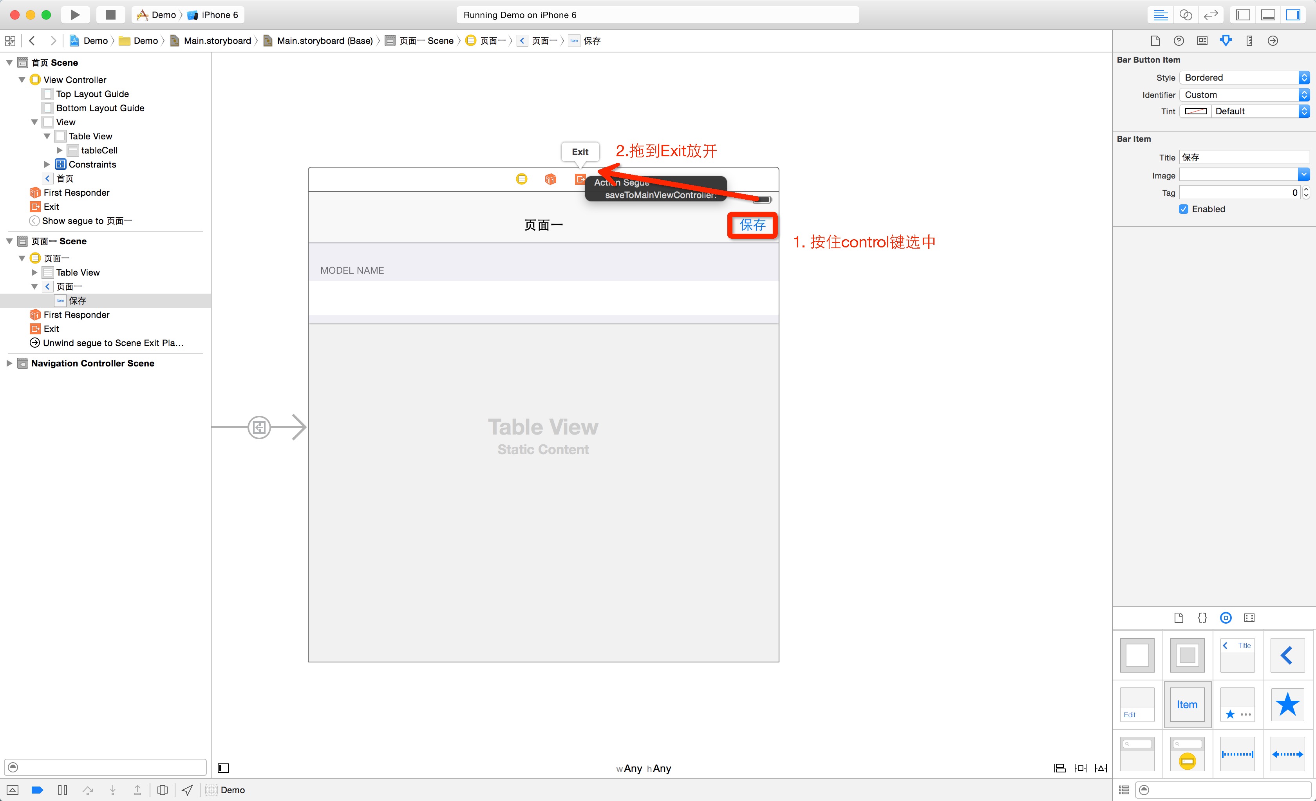Collapse the 首页 Scene disclosure triangle
This screenshot has height=801, width=1316.
10,63
